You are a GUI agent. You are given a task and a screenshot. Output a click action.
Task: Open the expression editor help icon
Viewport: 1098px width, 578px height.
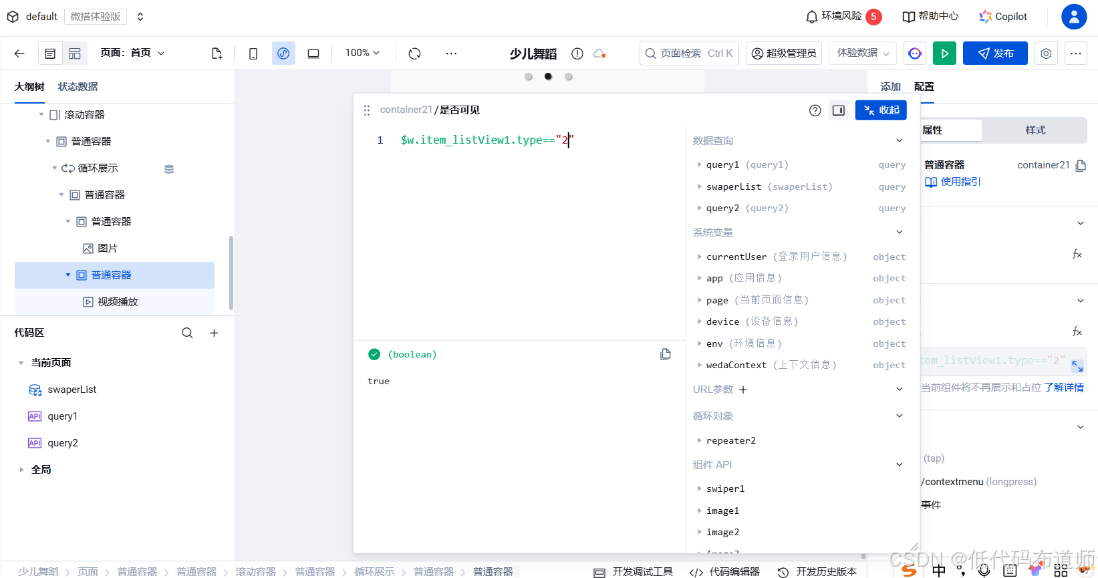(815, 110)
